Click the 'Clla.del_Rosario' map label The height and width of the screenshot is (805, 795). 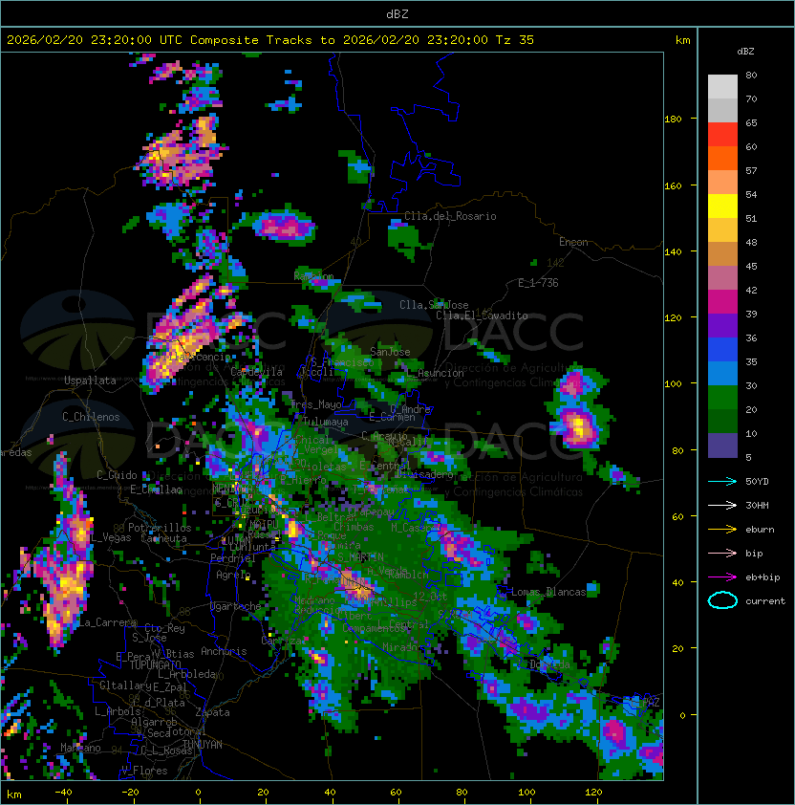pos(450,216)
